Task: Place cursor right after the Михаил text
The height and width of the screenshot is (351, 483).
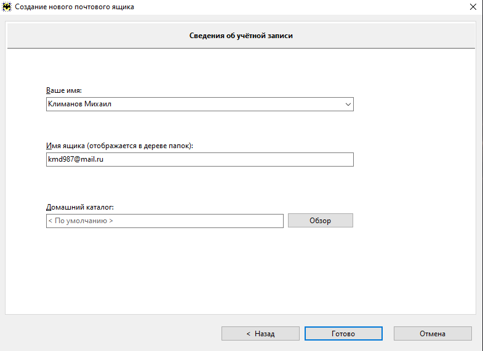Action: click(x=112, y=105)
